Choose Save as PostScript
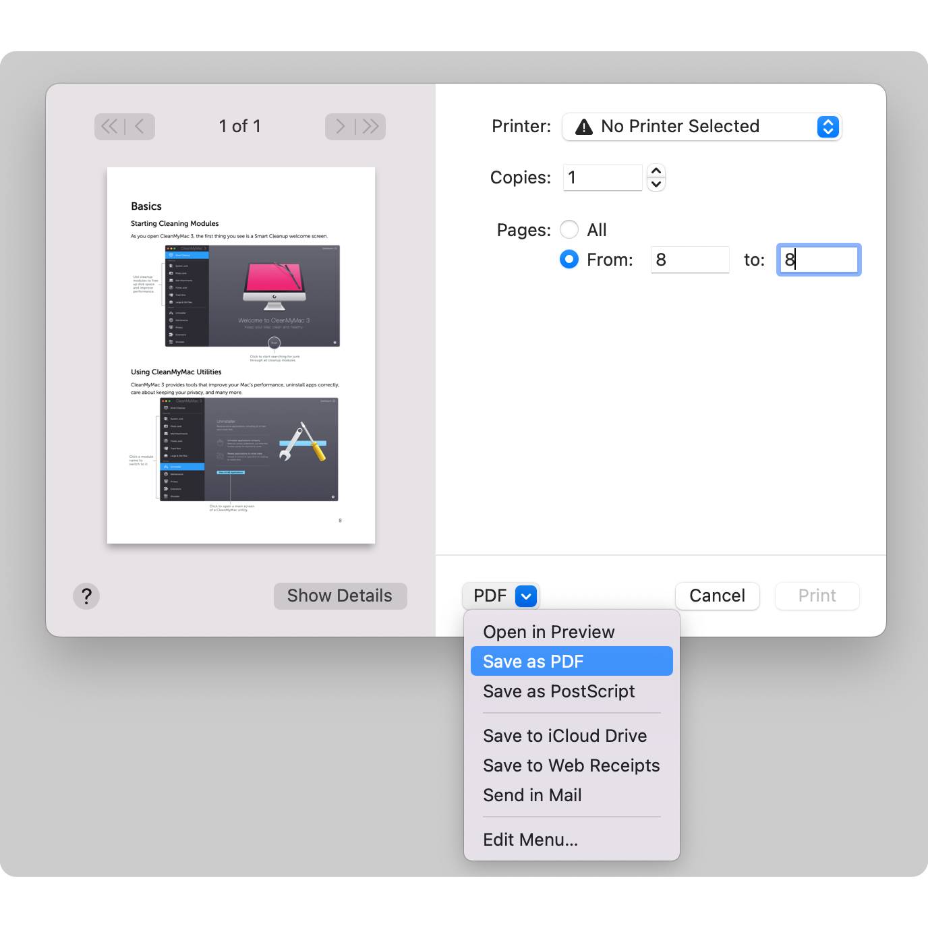The width and height of the screenshot is (928, 928). 559,691
